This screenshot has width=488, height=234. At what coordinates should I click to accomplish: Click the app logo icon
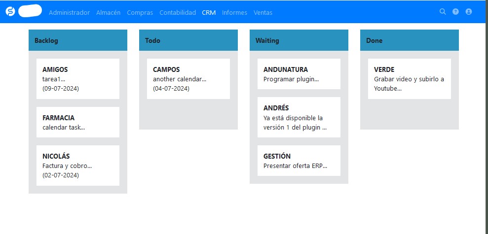pyautogui.click(x=10, y=11)
